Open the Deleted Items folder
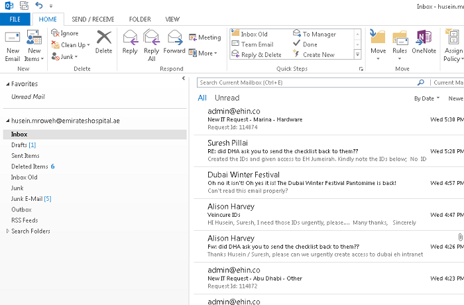 [x=32, y=166]
